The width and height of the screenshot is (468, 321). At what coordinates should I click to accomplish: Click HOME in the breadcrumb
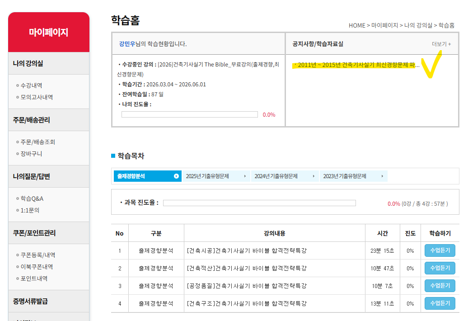pyautogui.click(x=357, y=25)
